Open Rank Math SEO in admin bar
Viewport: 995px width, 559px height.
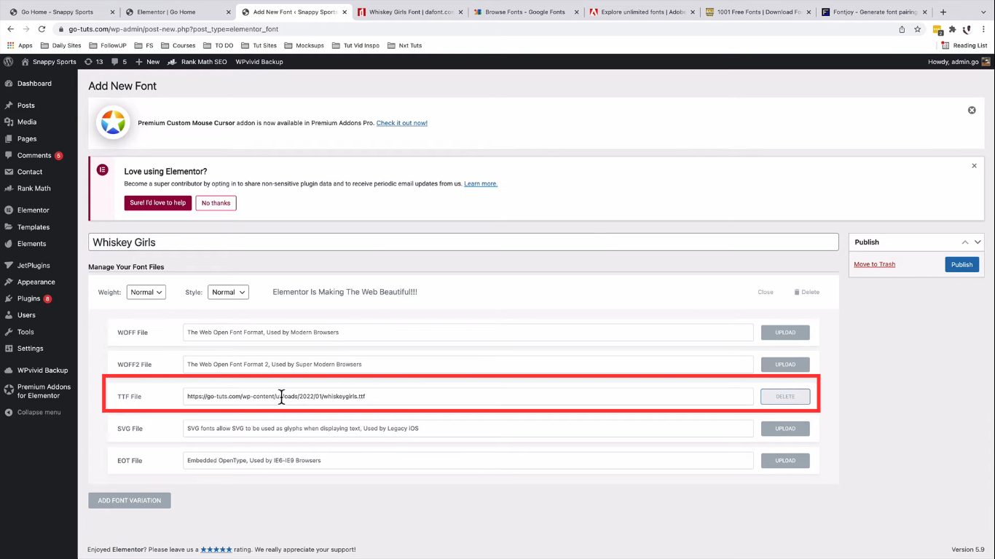[197, 62]
